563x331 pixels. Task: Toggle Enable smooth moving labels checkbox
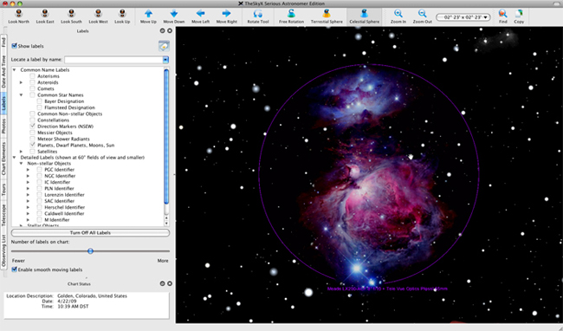[15, 269]
